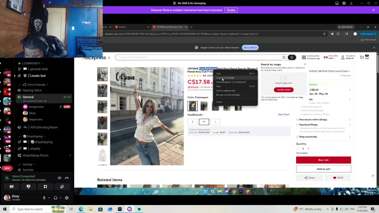Viewport: 379px width, 213px height.
Task: Open the AliExpress Account menu
Action: pyautogui.click(x=348, y=57)
